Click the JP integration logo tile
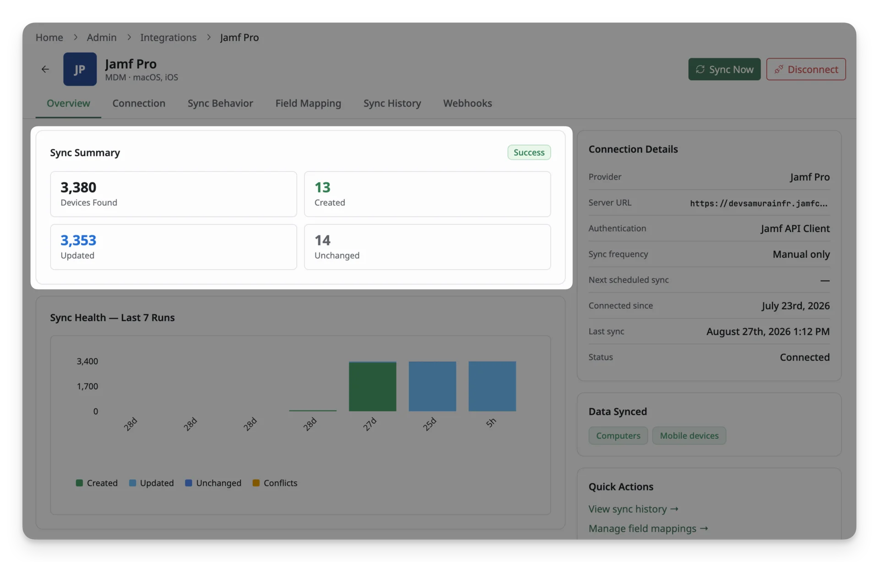Image resolution: width=879 pixels, height=562 pixels. coord(80,69)
